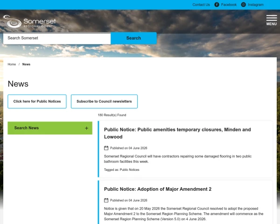Go to Home in the breadcrumb
280x224 pixels.
pos(12,64)
